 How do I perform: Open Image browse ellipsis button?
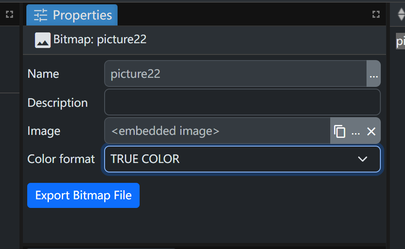click(356, 131)
